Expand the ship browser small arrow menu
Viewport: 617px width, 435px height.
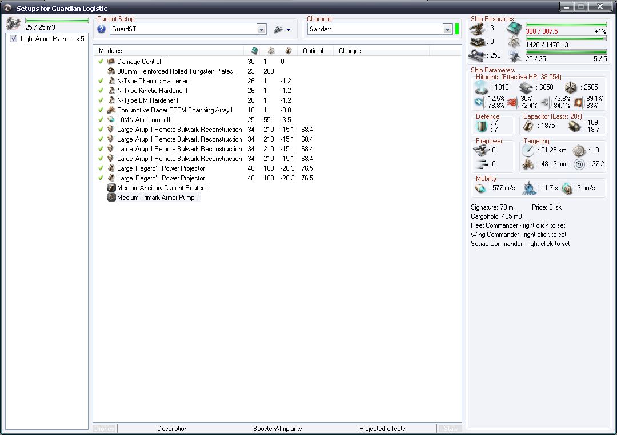pos(289,30)
